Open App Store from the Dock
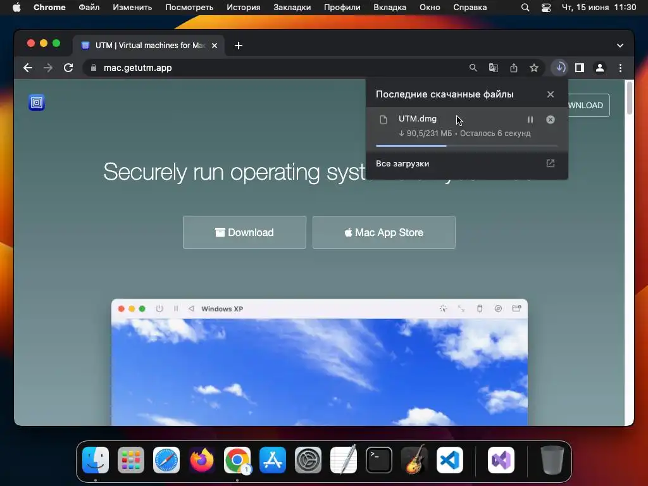This screenshot has width=648, height=486. (x=273, y=460)
